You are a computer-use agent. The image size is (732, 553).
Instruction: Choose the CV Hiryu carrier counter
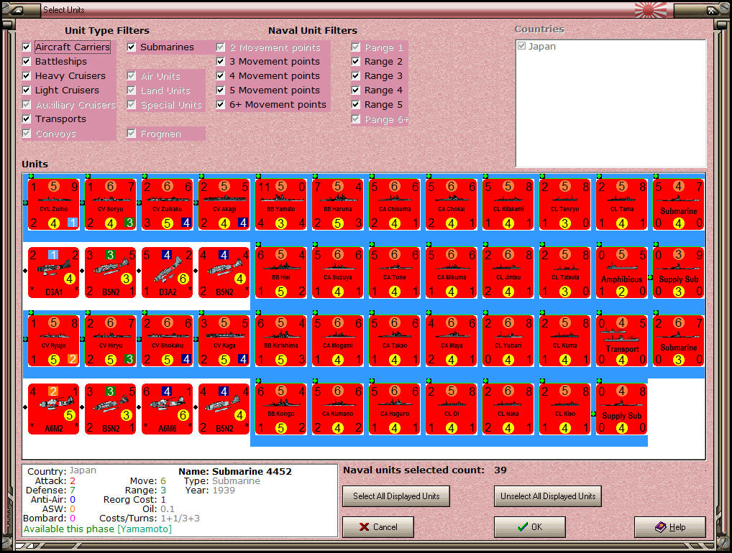(111, 341)
